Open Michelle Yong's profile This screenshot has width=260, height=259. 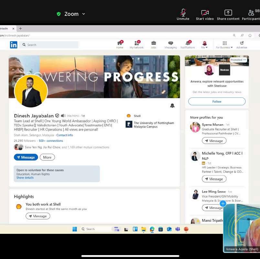(222, 156)
